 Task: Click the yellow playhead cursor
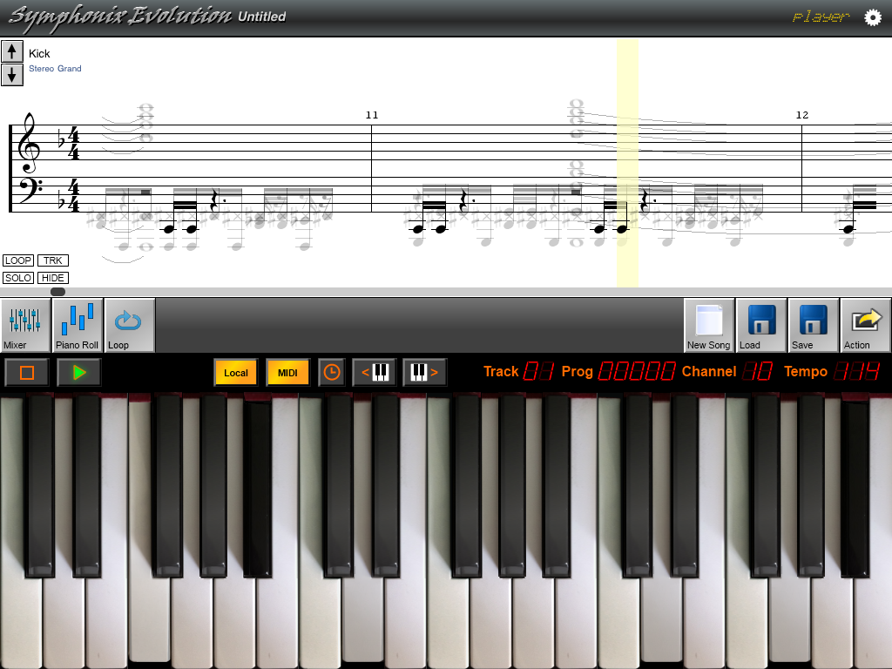pyautogui.click(x=627, y=163)
